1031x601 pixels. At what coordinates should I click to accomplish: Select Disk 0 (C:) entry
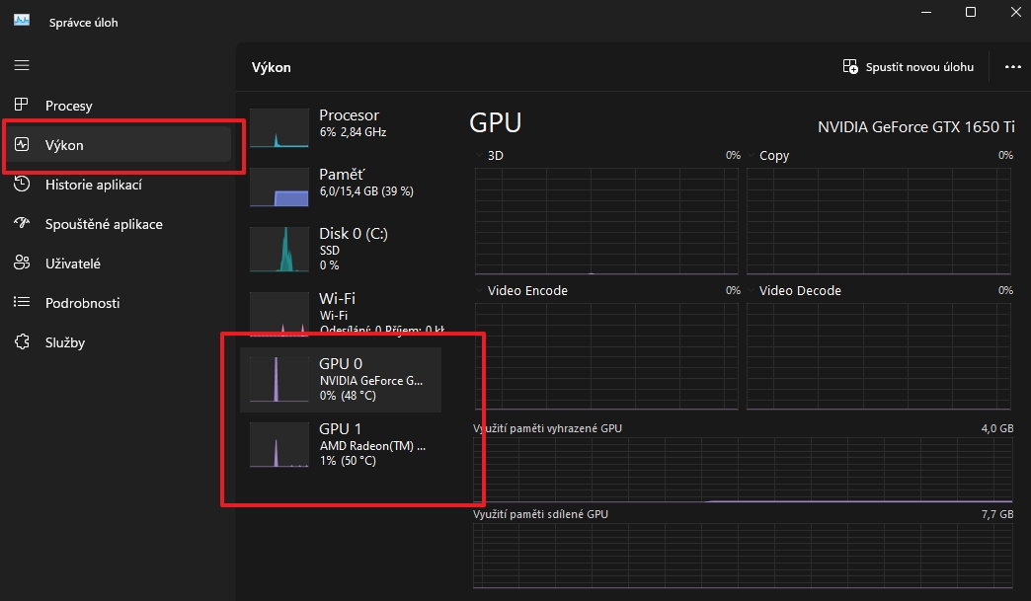click(341, 249)
